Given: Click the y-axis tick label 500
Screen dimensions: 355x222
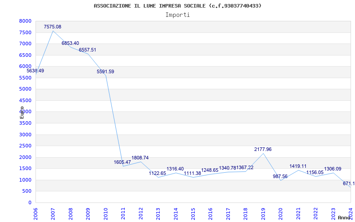Looking at the screenshot, I should (27, 191).
